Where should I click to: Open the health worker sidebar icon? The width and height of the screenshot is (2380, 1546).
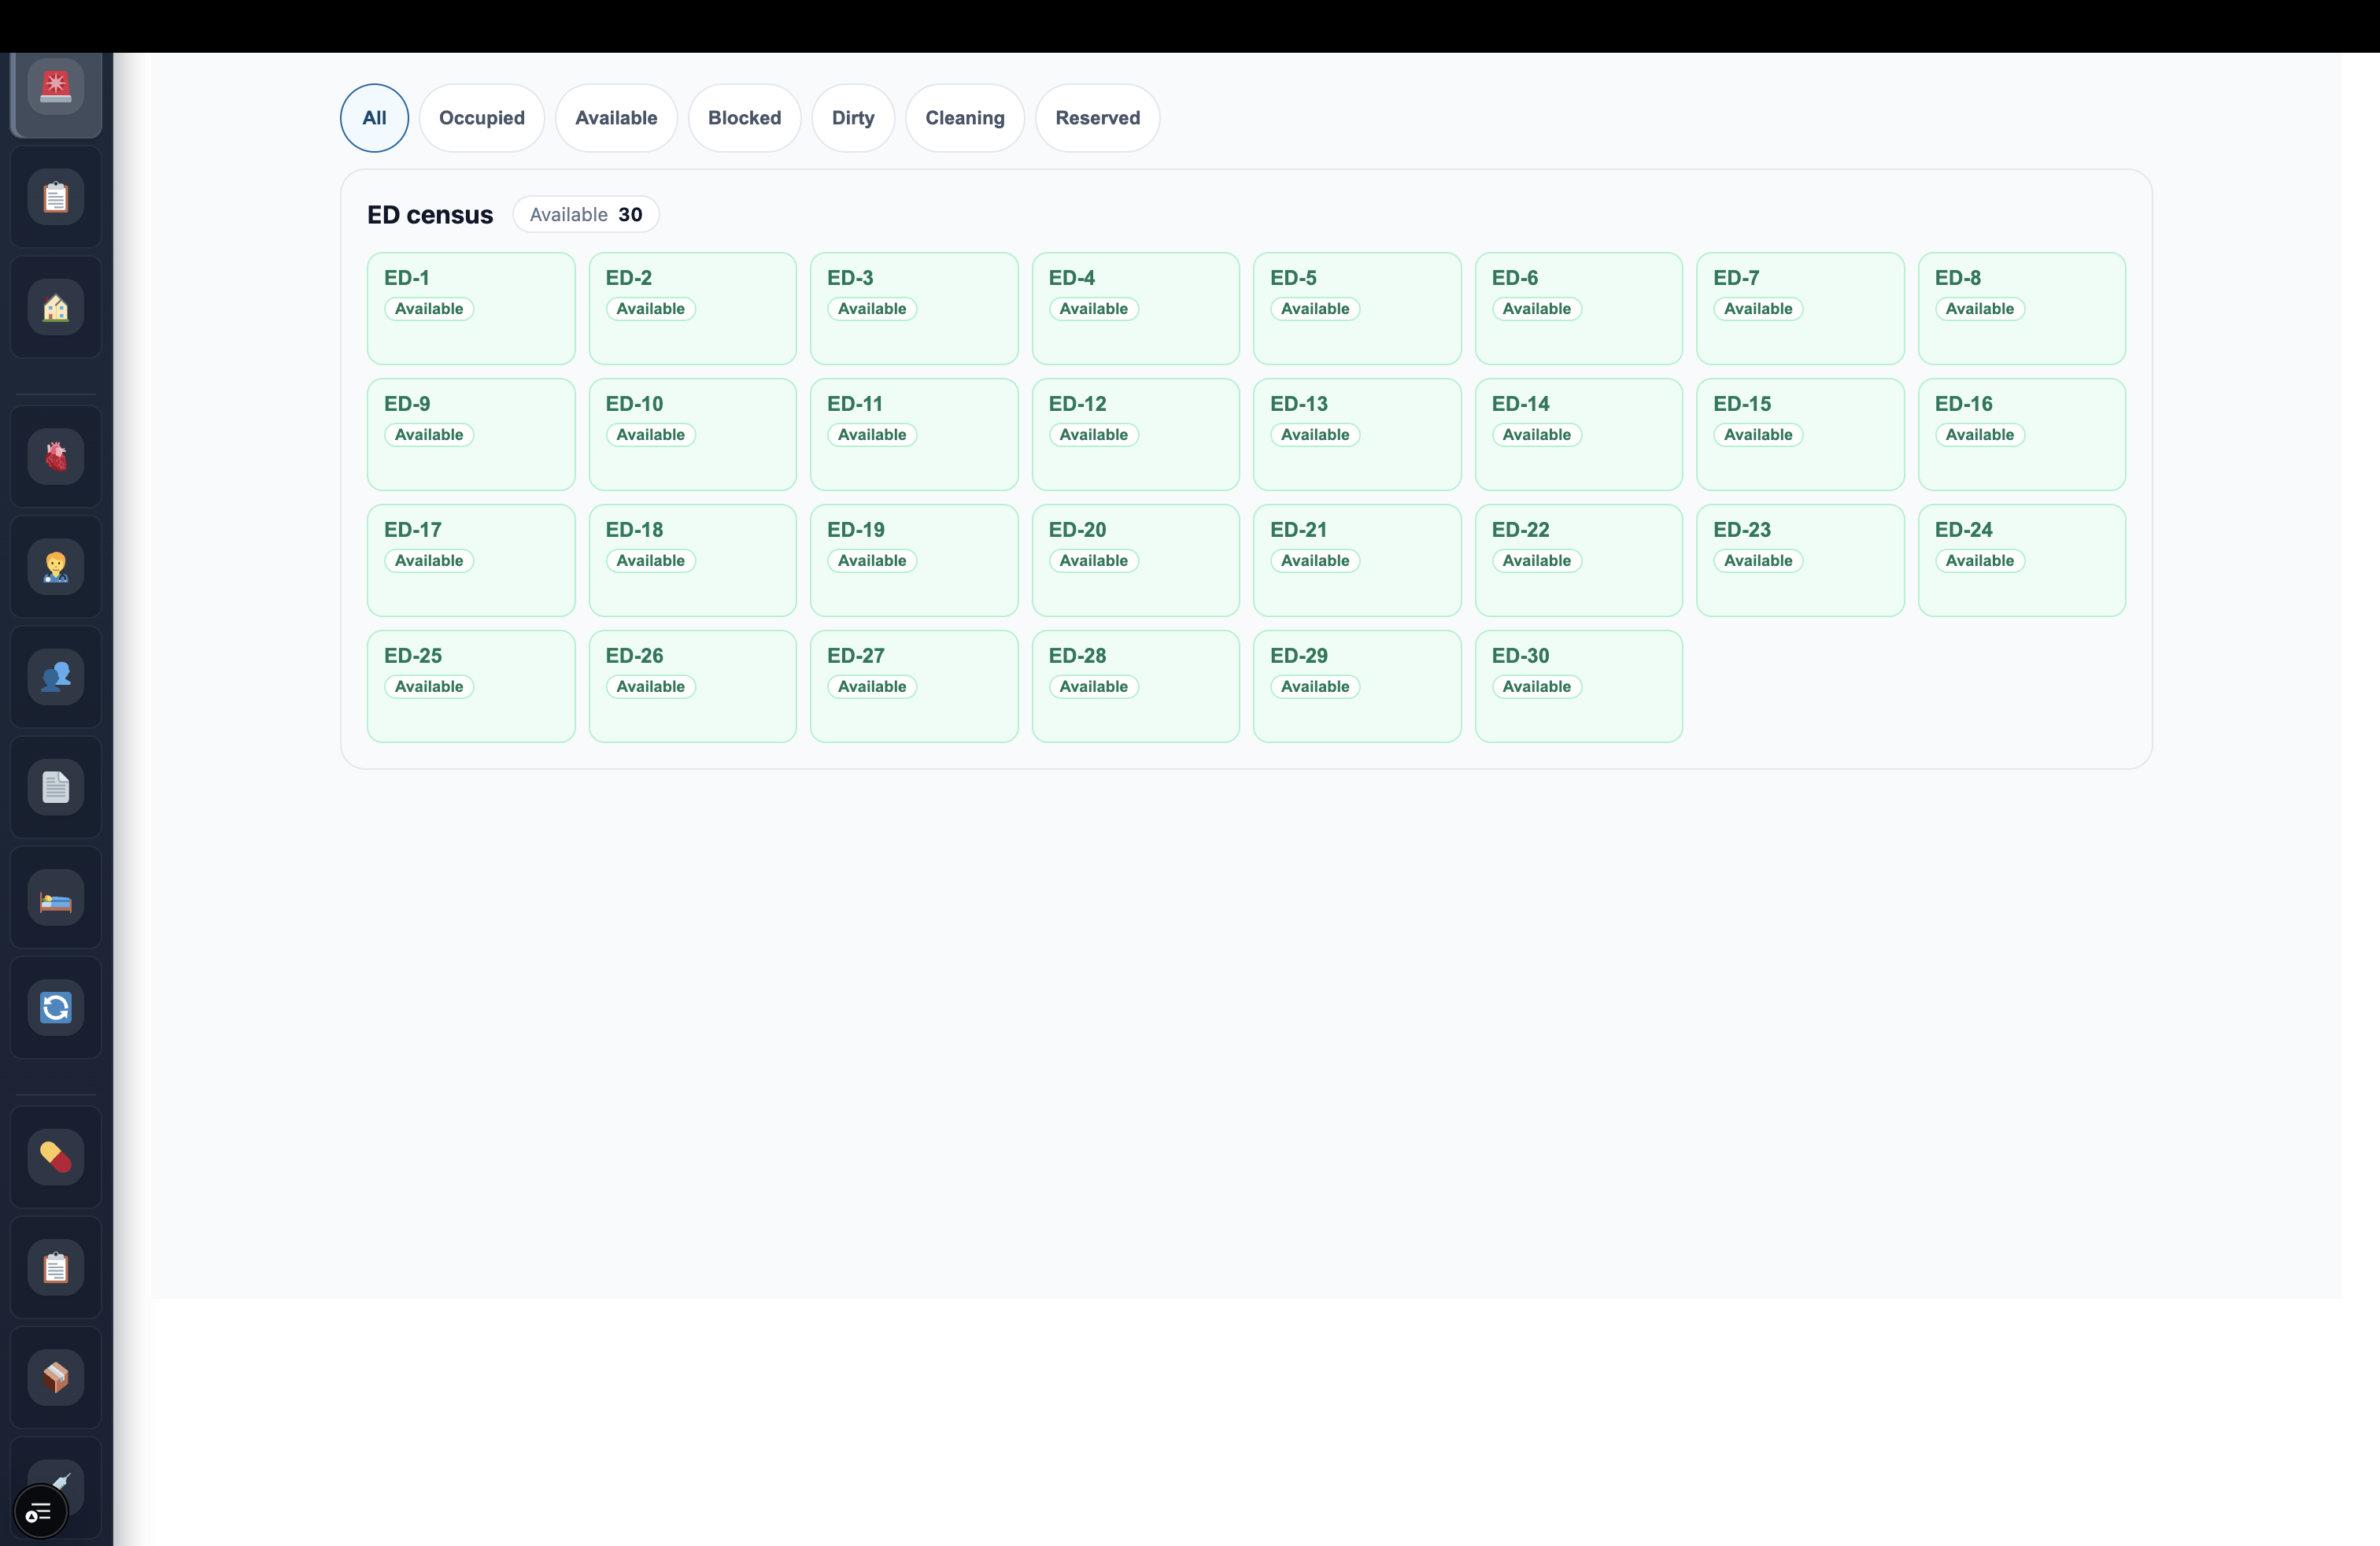click(x=56, y=567)
